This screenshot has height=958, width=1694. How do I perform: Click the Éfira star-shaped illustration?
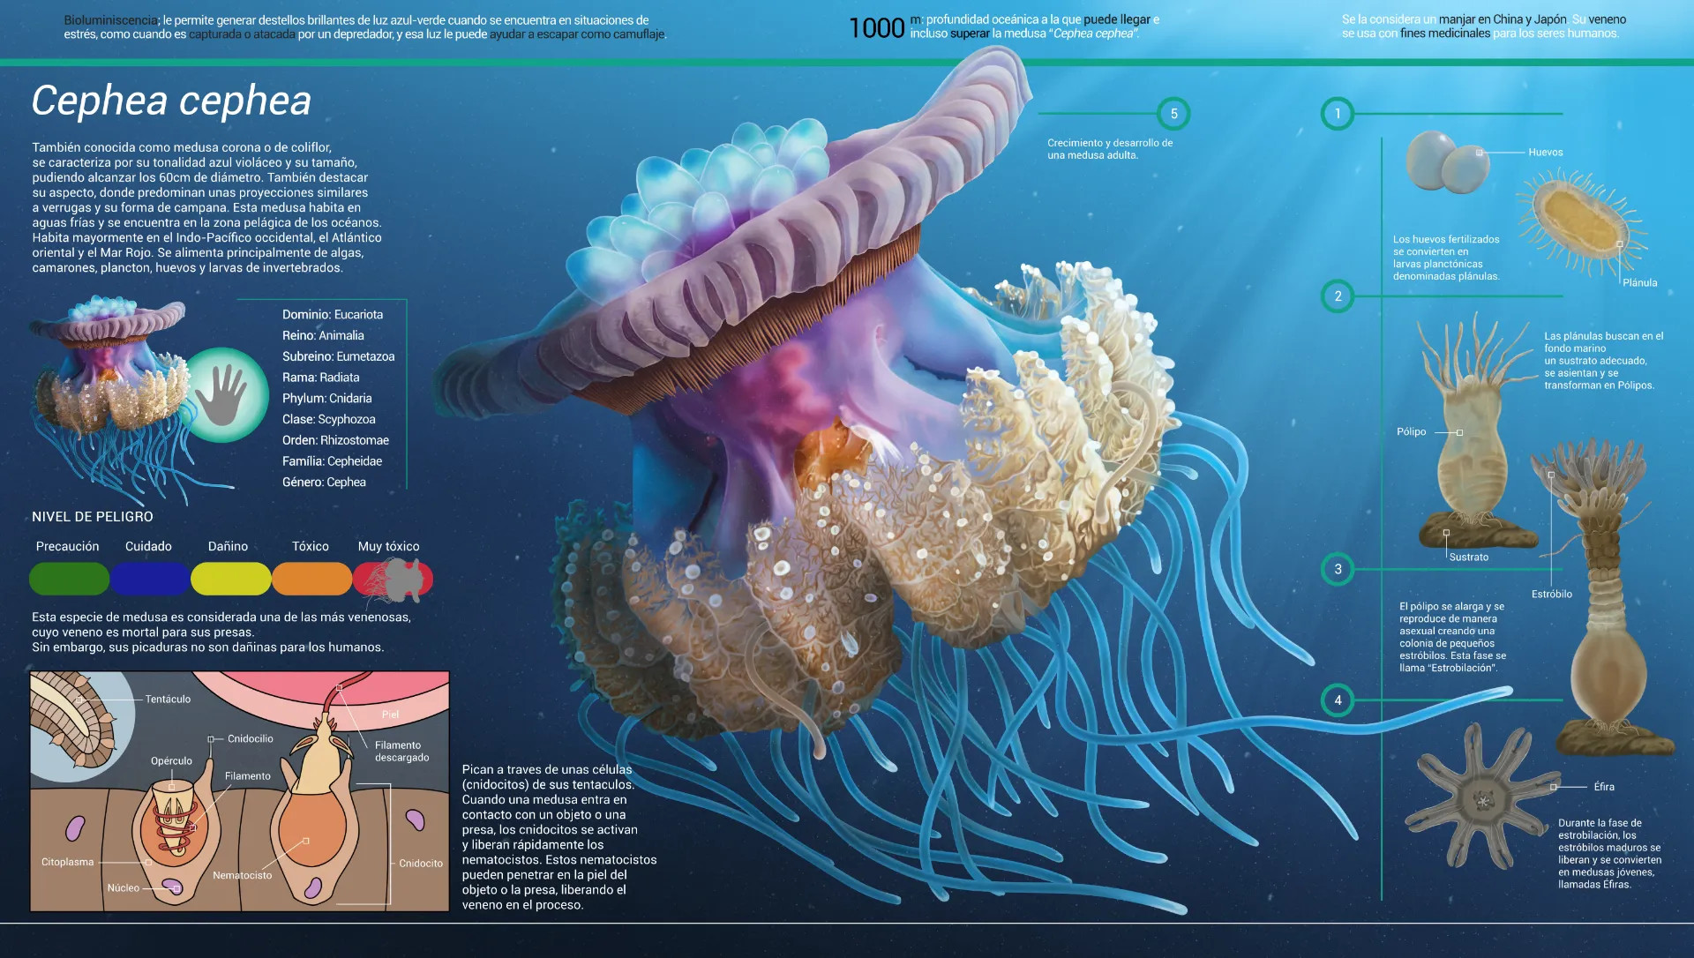(x=1482, y=798)
